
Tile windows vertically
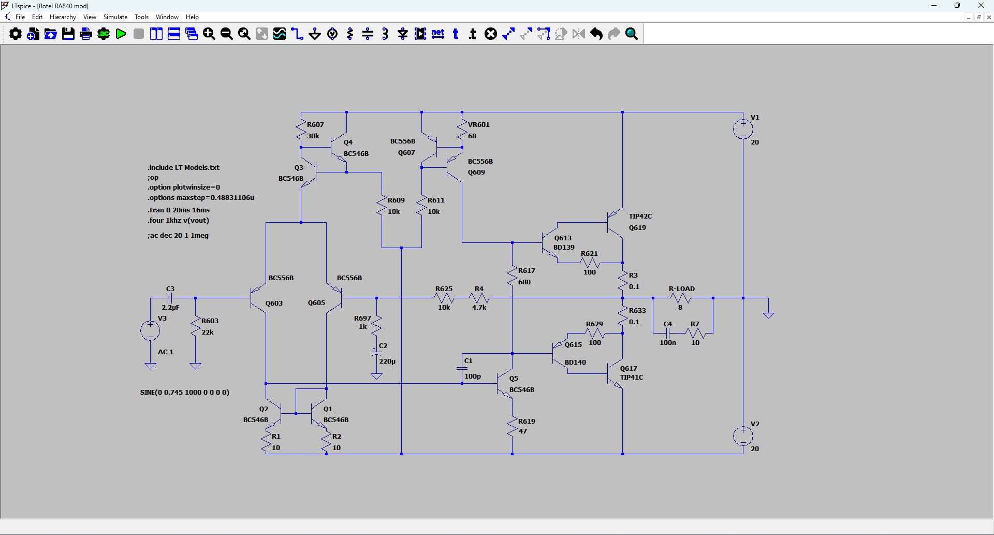click(156, 34)
